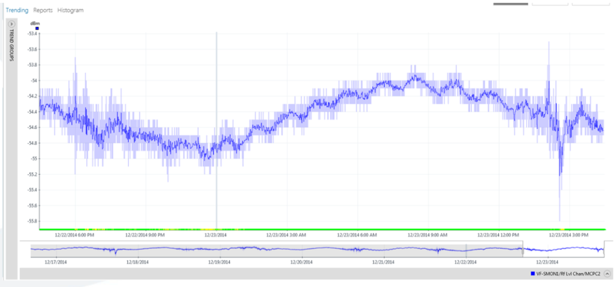Image resolution: width=614 pixels, height=287 pixels.
Task: Click the dark filled button at top right
Action: pyautogui.click(x=510, y=3)
